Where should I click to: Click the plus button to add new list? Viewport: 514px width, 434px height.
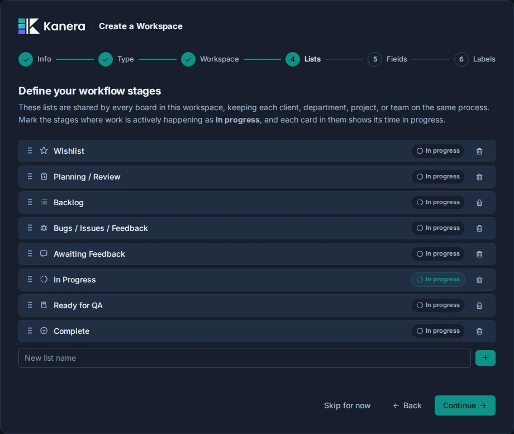[485, 358]
